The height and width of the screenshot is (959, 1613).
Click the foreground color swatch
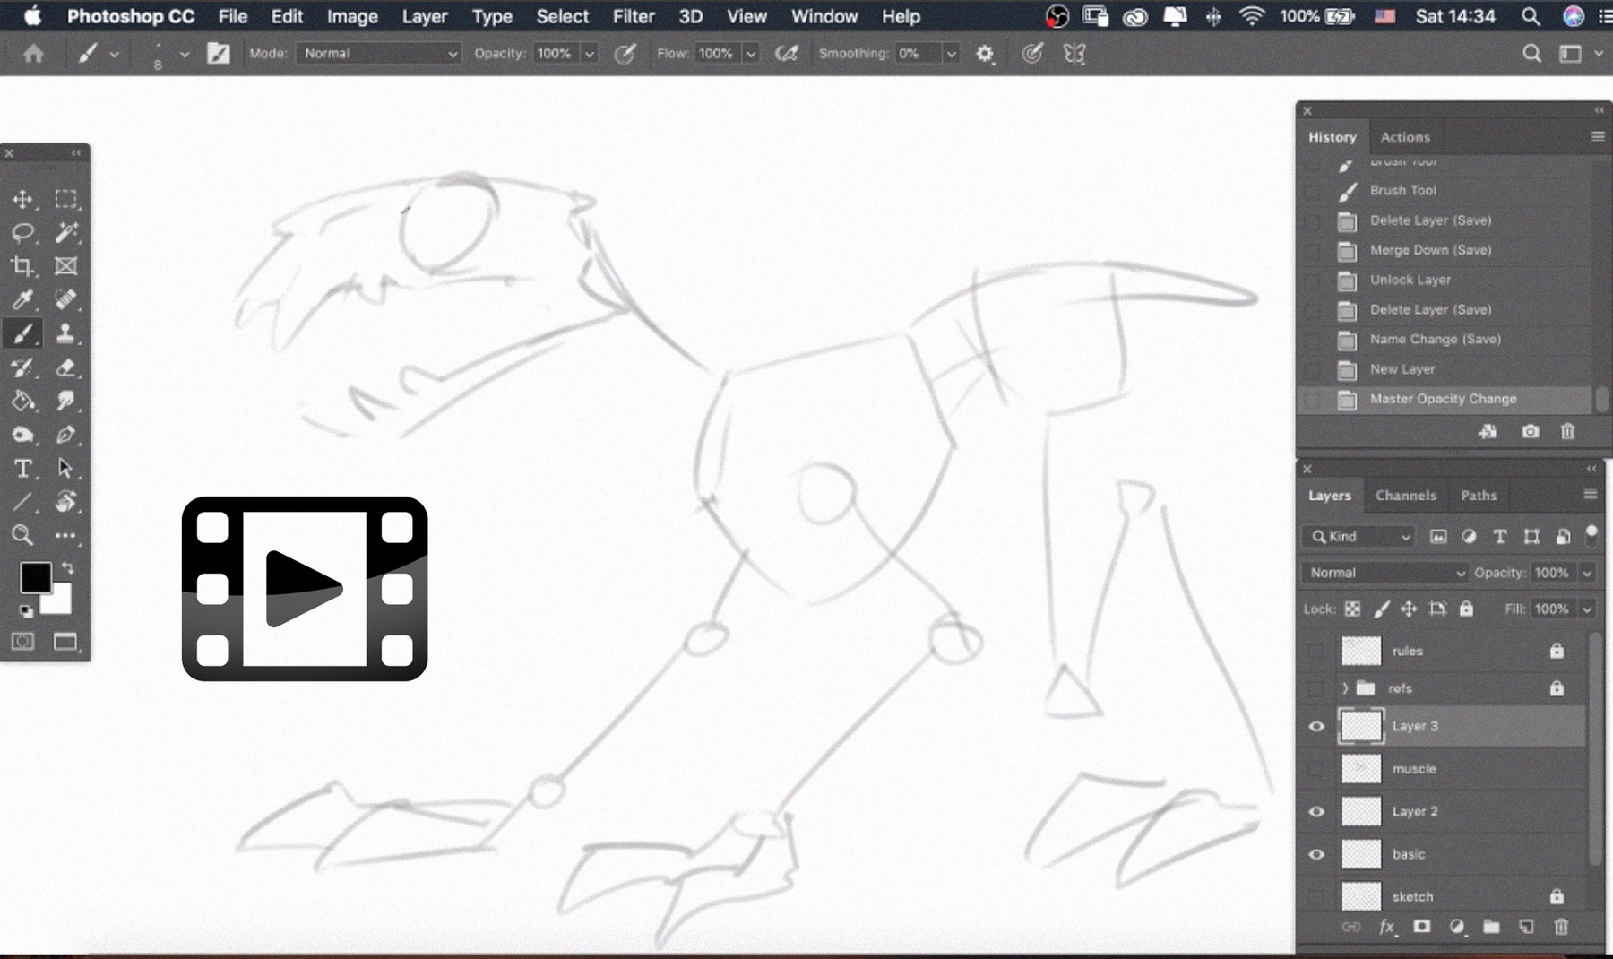point(37,575)
